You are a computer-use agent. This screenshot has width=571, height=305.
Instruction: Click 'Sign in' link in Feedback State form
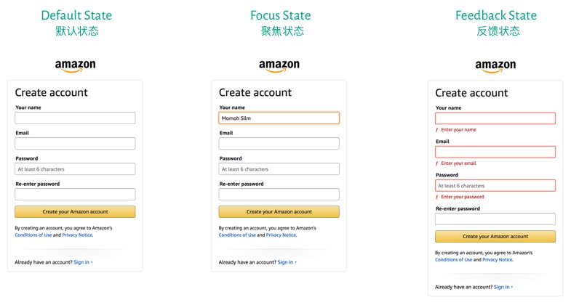[502, 287]
